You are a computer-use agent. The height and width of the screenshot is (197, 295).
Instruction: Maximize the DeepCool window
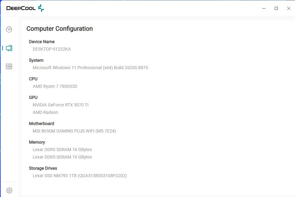pyautogui.click(x=276, y=8)
